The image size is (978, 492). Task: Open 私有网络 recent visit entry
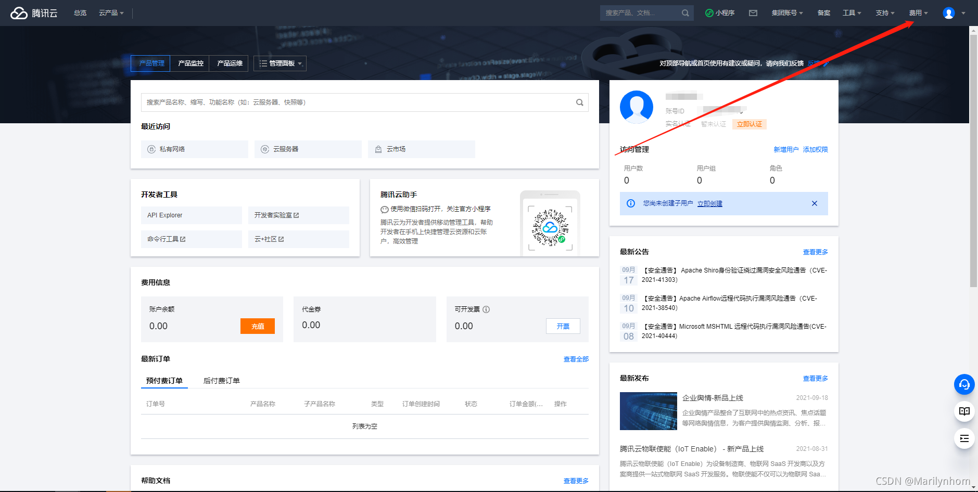pos(195,149)
